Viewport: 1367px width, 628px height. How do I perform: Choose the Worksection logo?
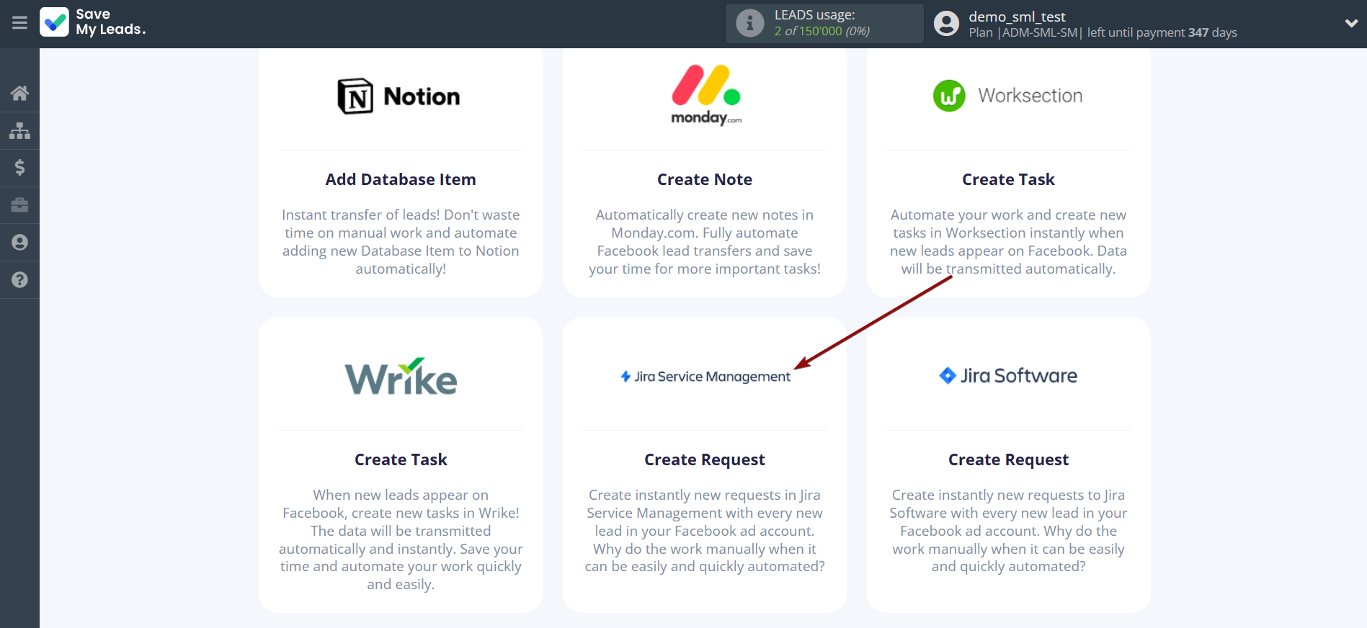tap(1007, 96)
